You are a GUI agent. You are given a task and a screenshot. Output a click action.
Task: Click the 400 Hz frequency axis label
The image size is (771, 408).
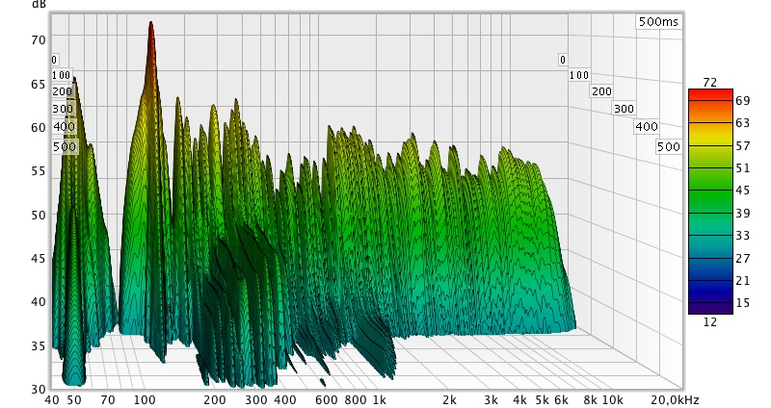point(285,400)
